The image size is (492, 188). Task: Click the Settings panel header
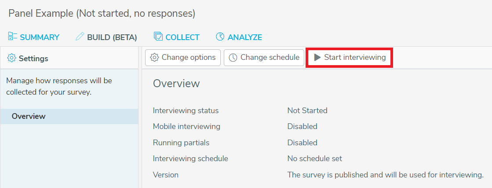pos(69,58)
